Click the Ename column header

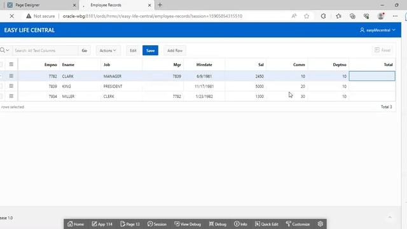[80, 65]
